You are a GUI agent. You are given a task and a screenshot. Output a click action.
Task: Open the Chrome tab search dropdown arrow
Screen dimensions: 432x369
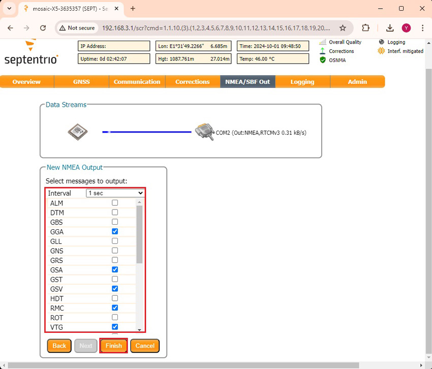tap(9, 9)
